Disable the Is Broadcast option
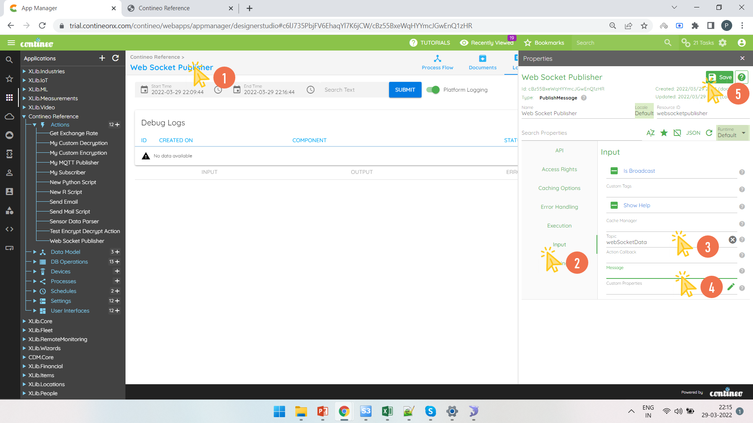The image size is (753, 423). pyautogui.click(x=614, y=171)
